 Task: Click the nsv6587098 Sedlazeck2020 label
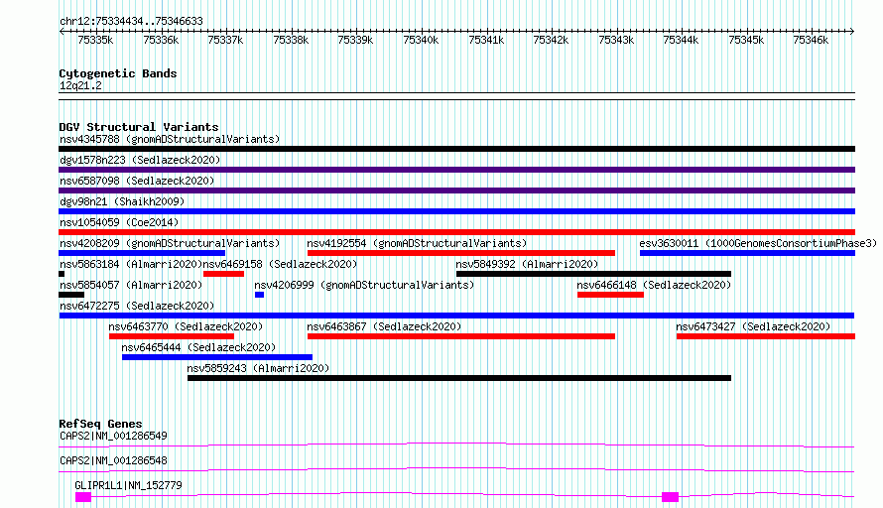(137, 181)
